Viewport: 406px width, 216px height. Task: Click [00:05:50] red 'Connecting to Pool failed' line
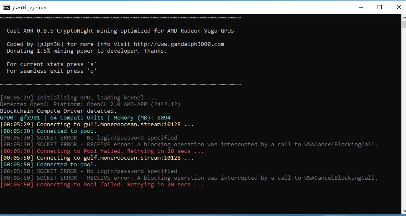[102, 185]
